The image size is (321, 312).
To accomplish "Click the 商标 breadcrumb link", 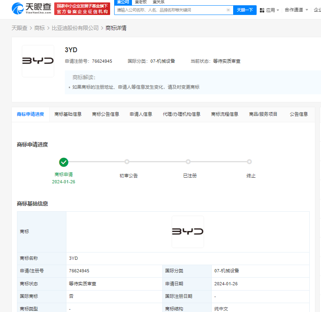I will tap(40, 28).
